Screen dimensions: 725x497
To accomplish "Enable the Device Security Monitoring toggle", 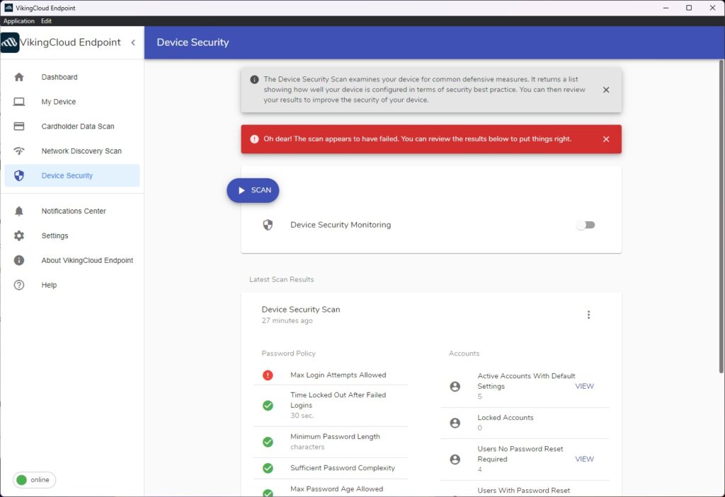I will (586, 224).
